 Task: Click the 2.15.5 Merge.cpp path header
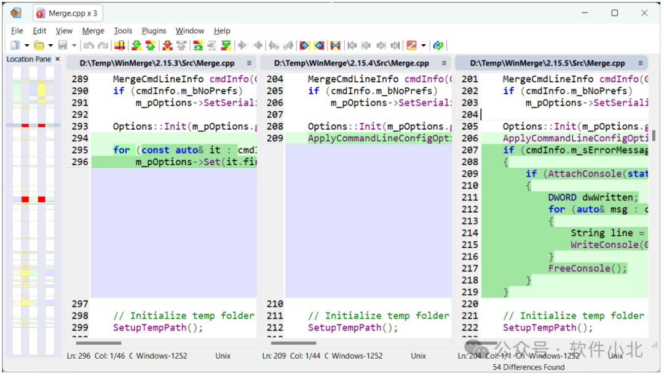click(x=547, y=63)
